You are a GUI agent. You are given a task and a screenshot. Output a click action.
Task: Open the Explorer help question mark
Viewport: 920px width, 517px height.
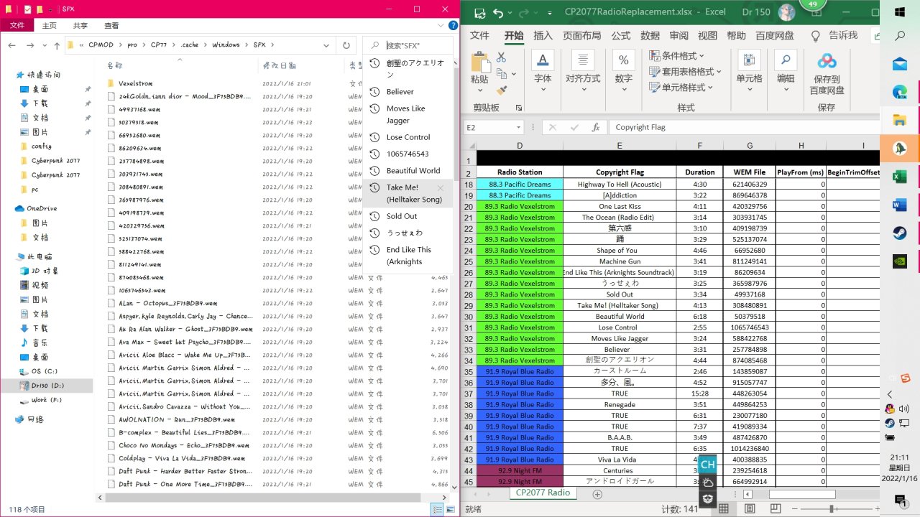click(x=453, y=25)
